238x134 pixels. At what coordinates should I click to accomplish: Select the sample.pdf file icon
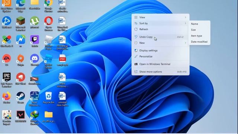click(x=62, y=60)
